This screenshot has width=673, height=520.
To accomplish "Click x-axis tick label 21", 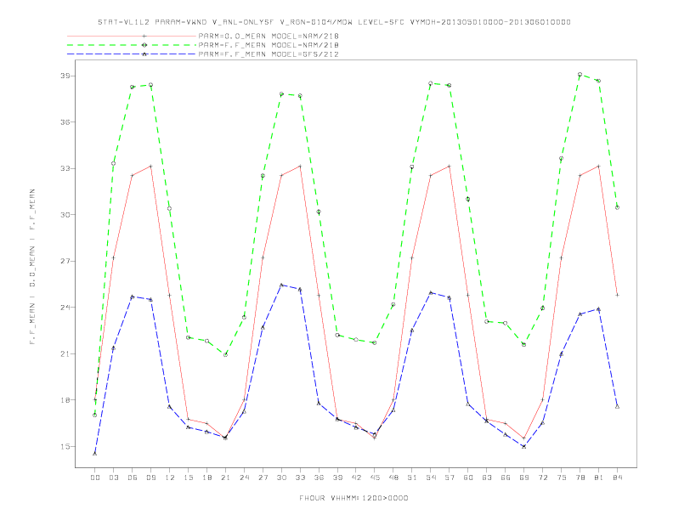I will click(225, 478).
